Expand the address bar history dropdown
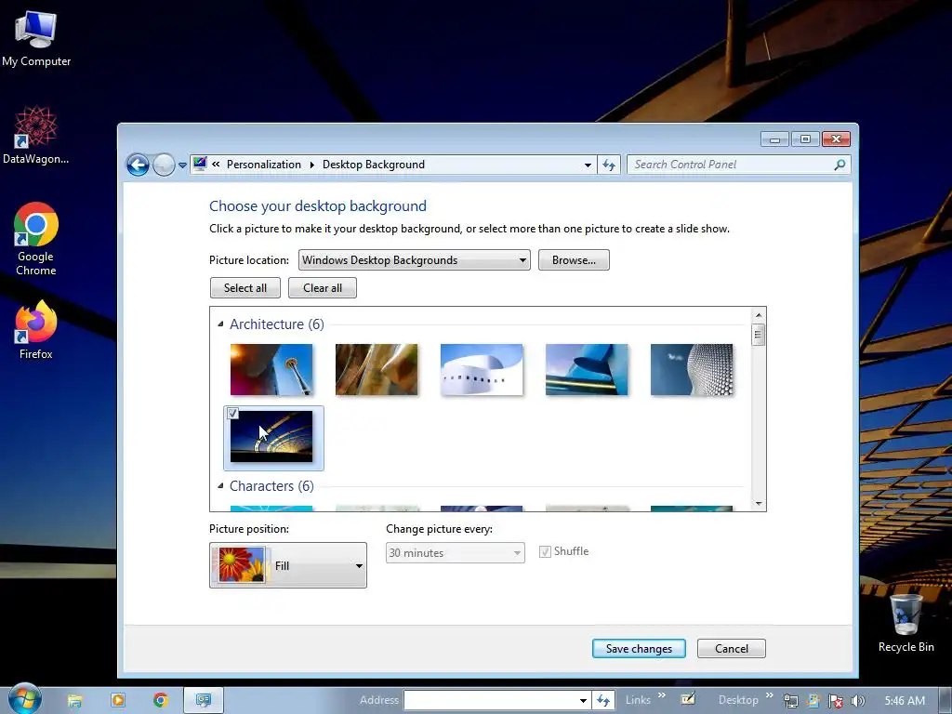 tap(588, 165)
